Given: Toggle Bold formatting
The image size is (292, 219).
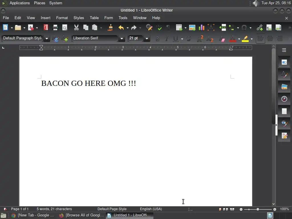Looking at the screenshot, I should pyautogui.click(x=157, y=38).
